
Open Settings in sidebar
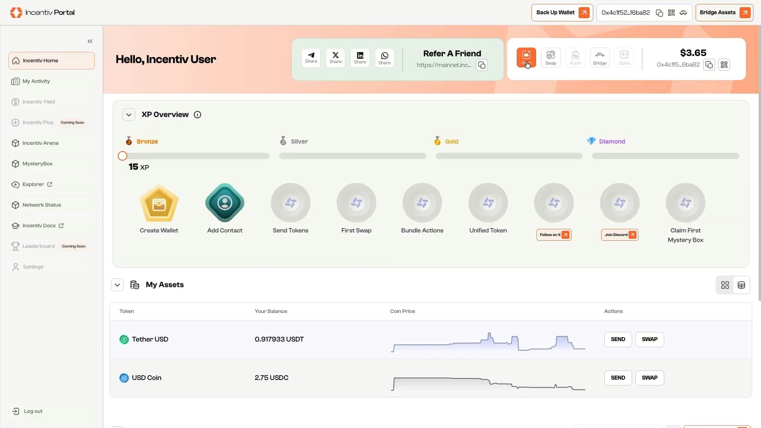click(52, 267)
